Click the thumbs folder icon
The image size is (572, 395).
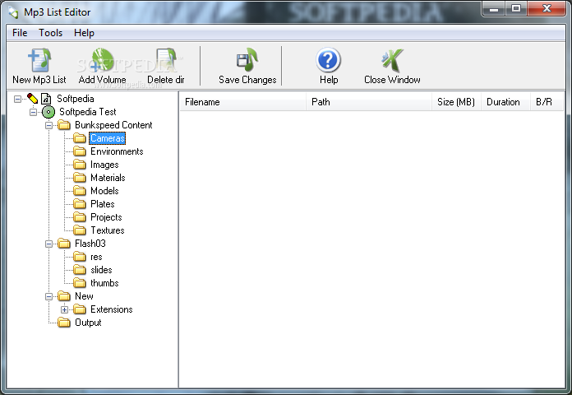click(x=80, y=283)
